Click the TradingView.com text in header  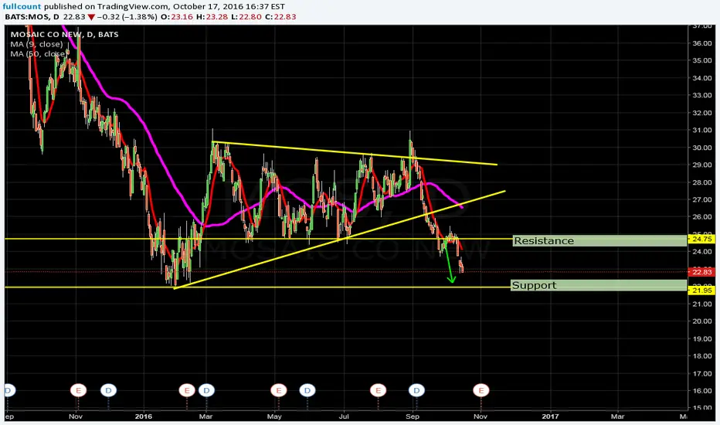click(x=133, y=7)
